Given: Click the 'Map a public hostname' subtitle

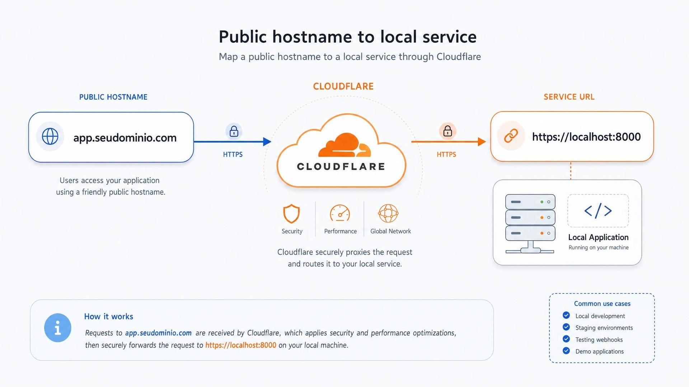Looking at the screenshot, I should (350, 57).
